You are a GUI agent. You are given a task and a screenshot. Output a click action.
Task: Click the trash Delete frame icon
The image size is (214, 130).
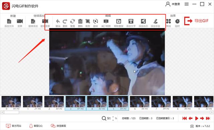pos(80,21)
